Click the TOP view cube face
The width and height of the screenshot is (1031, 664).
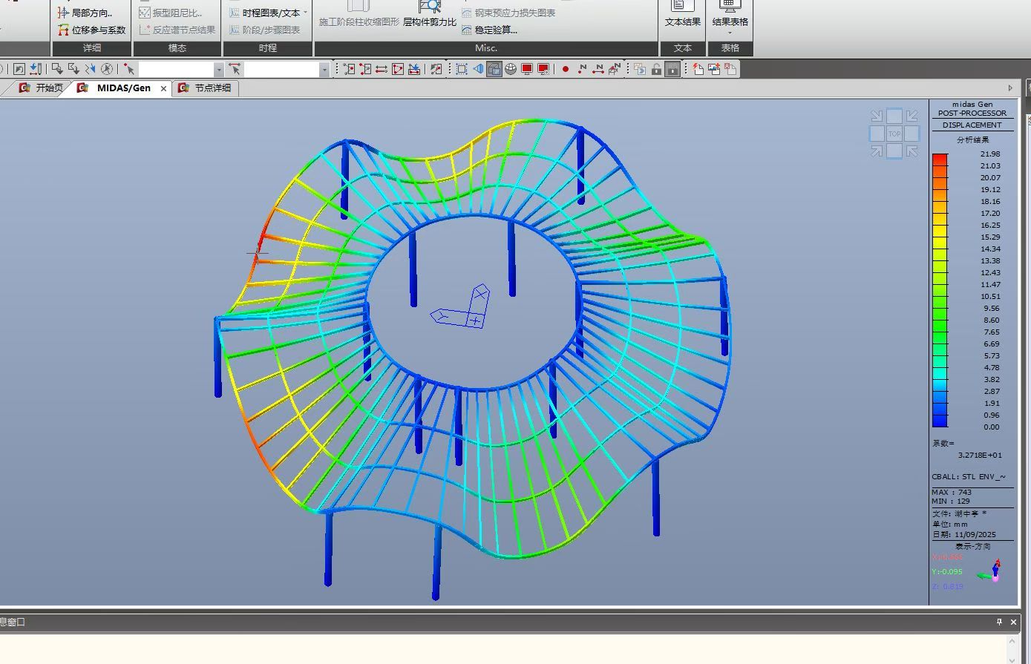[894, 134]
